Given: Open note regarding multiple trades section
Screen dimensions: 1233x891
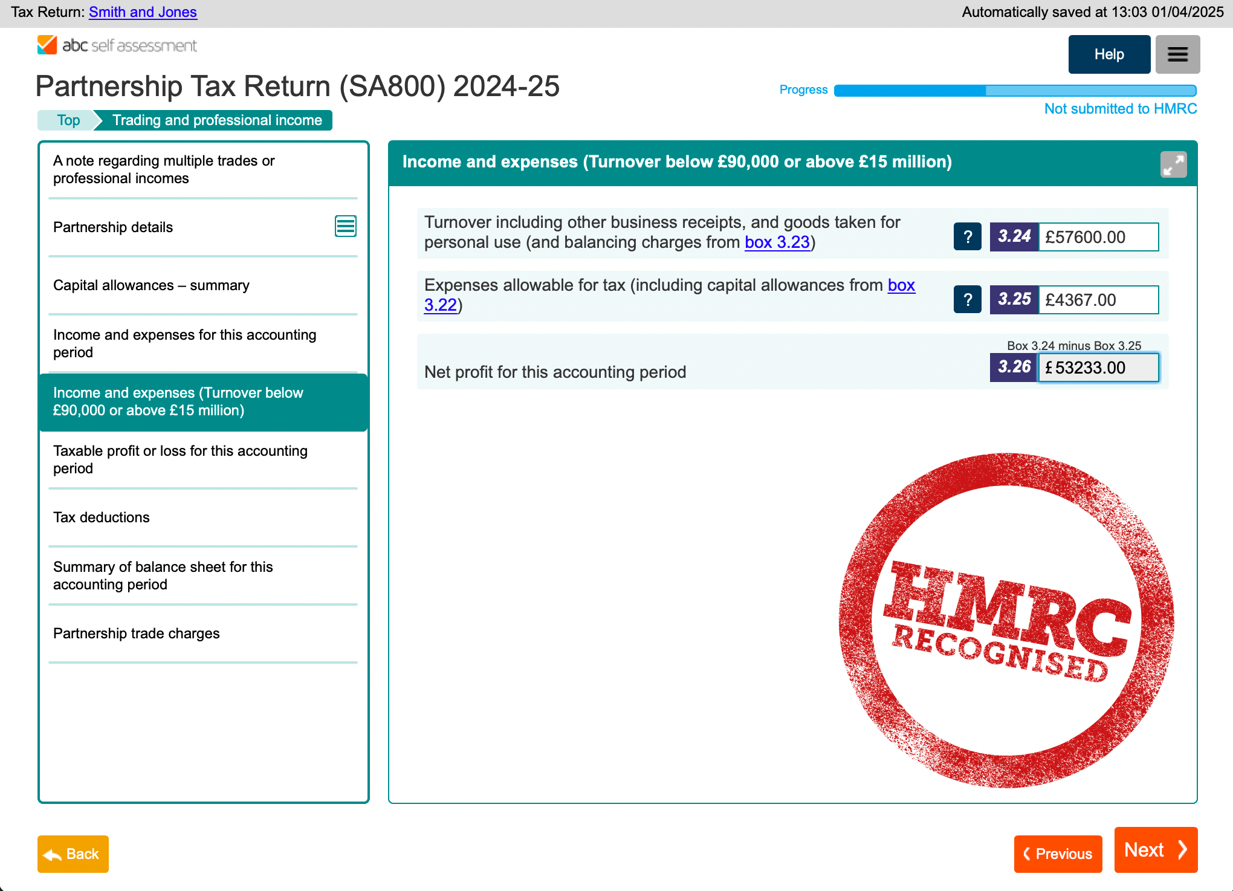Looking at the screenshot, I should (x=203, y=170).
